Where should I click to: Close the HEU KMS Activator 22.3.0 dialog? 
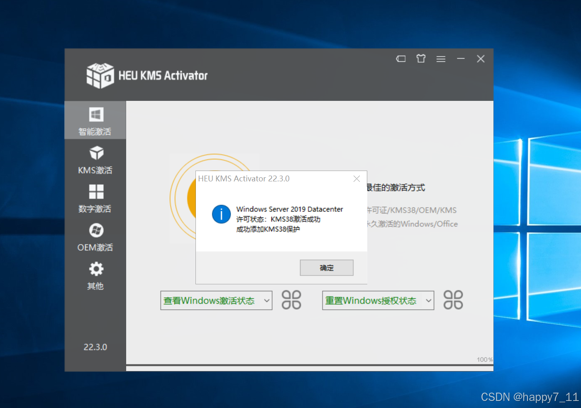(x=356, y=178)
